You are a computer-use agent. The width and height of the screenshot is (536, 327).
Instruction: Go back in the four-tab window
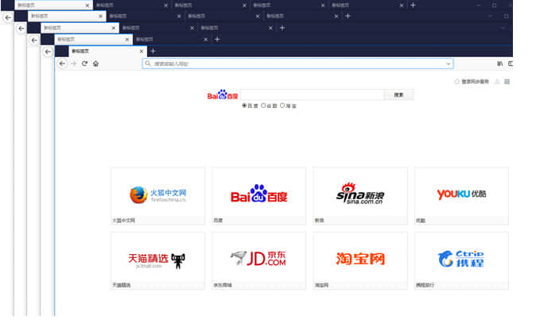(21, 29)
